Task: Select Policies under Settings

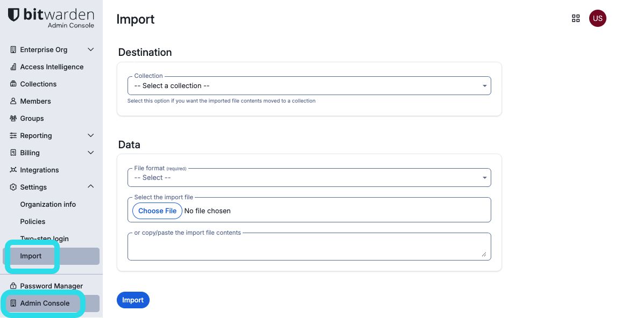Action: point(33,221)
